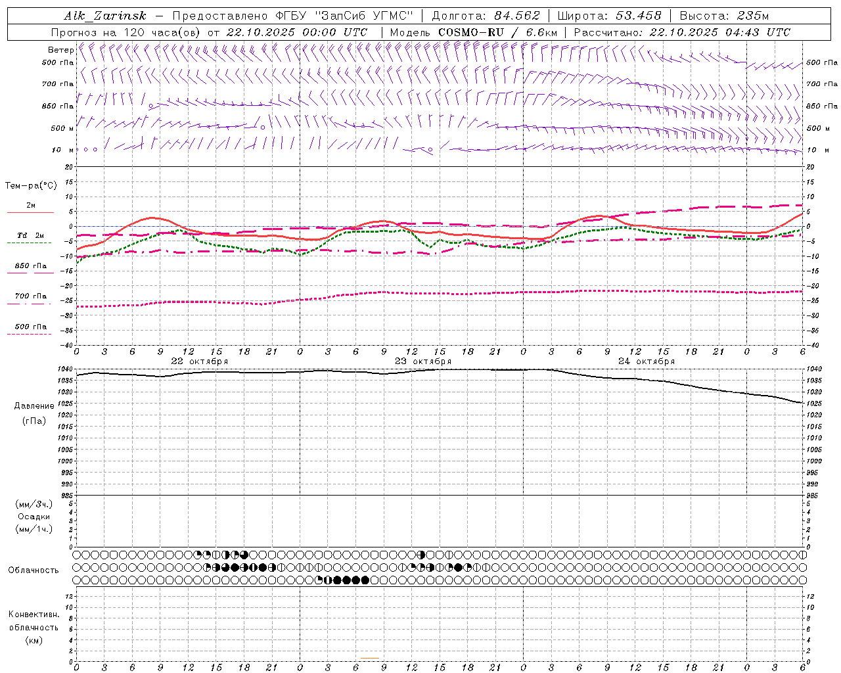841x673 pixels.
Task: Click the '23 октября' date label
Action: (x=423, y=361)
